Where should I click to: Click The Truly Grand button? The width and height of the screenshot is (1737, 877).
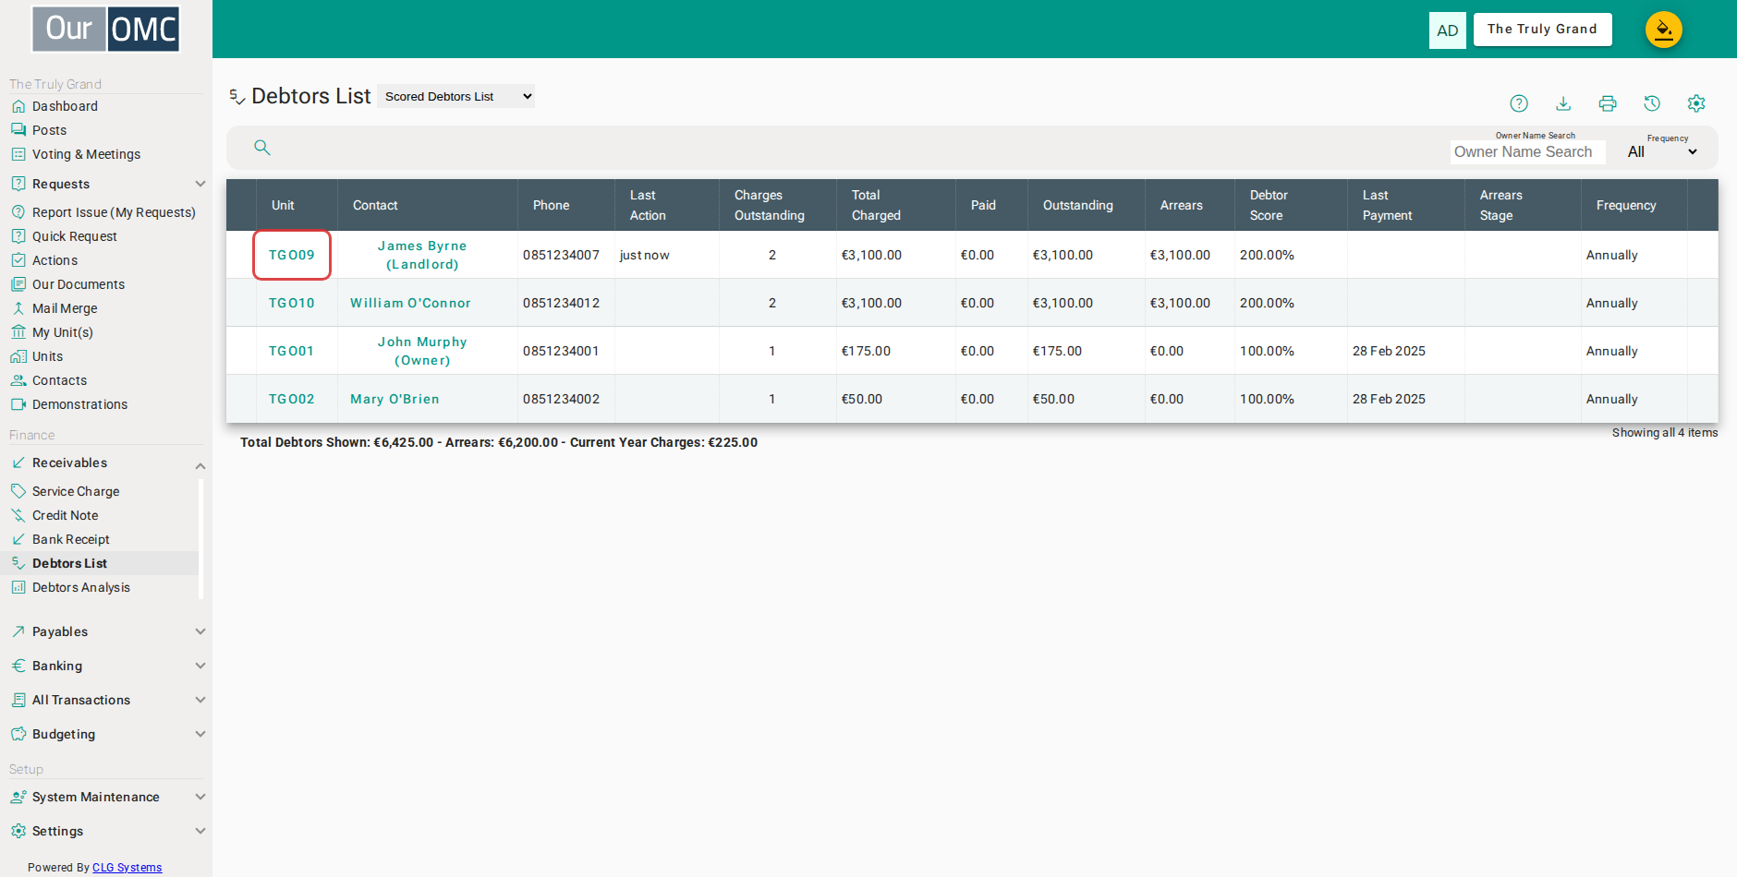(x=1543, y=30)
